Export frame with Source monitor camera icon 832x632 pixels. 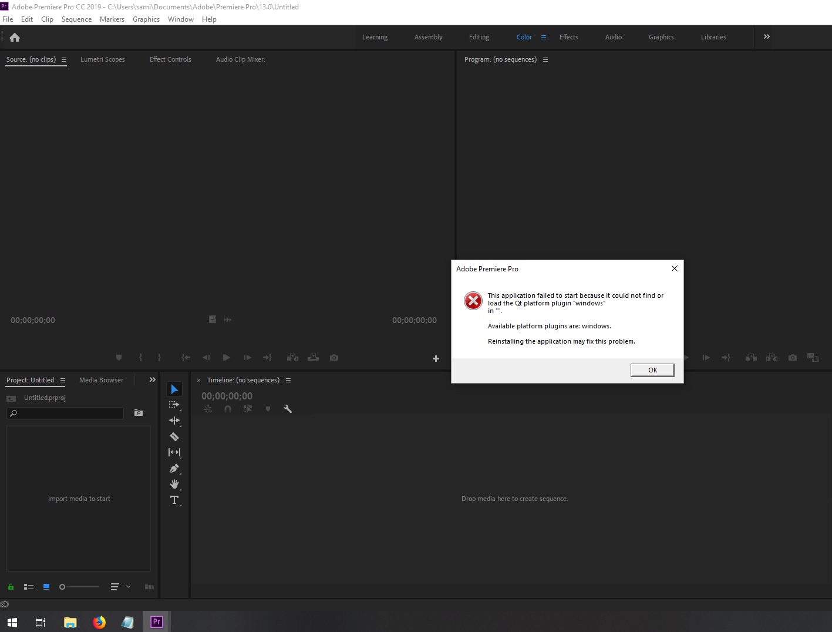click(x=334, y=357)
